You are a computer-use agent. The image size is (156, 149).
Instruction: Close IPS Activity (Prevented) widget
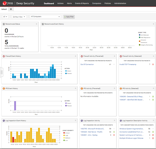[115, 88]
